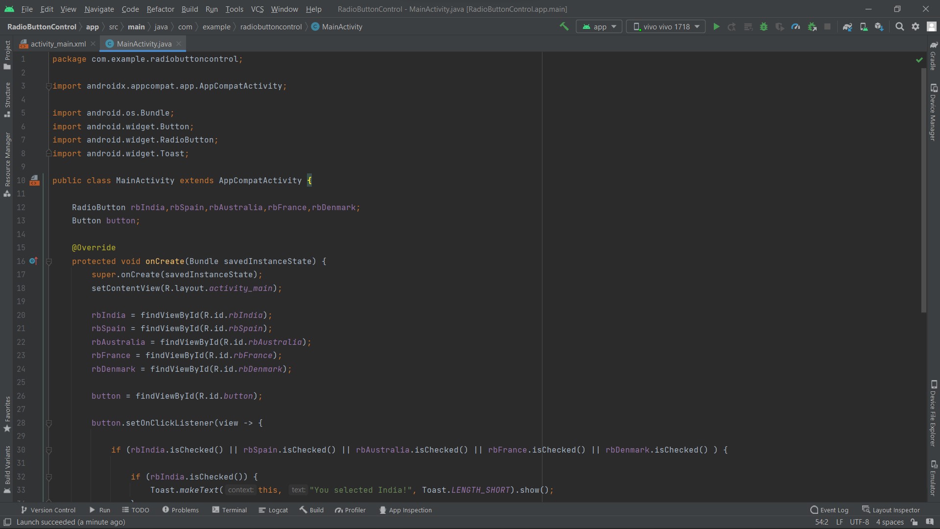Open the vivo 1718 device dropdown
This screenshot has width=940, height=529.
666,26
